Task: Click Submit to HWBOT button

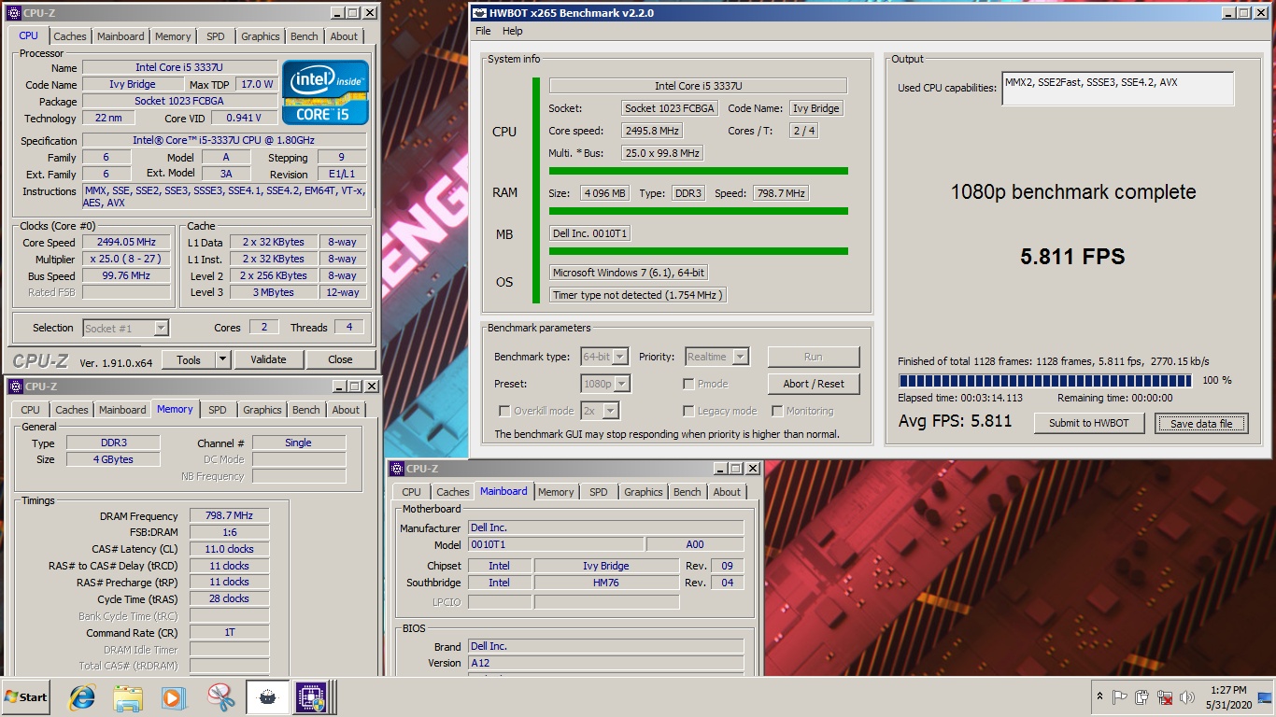Action: click(x=1089, y=423)
